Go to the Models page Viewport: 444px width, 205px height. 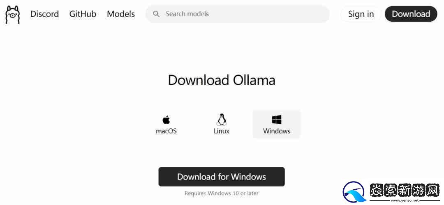121,14
